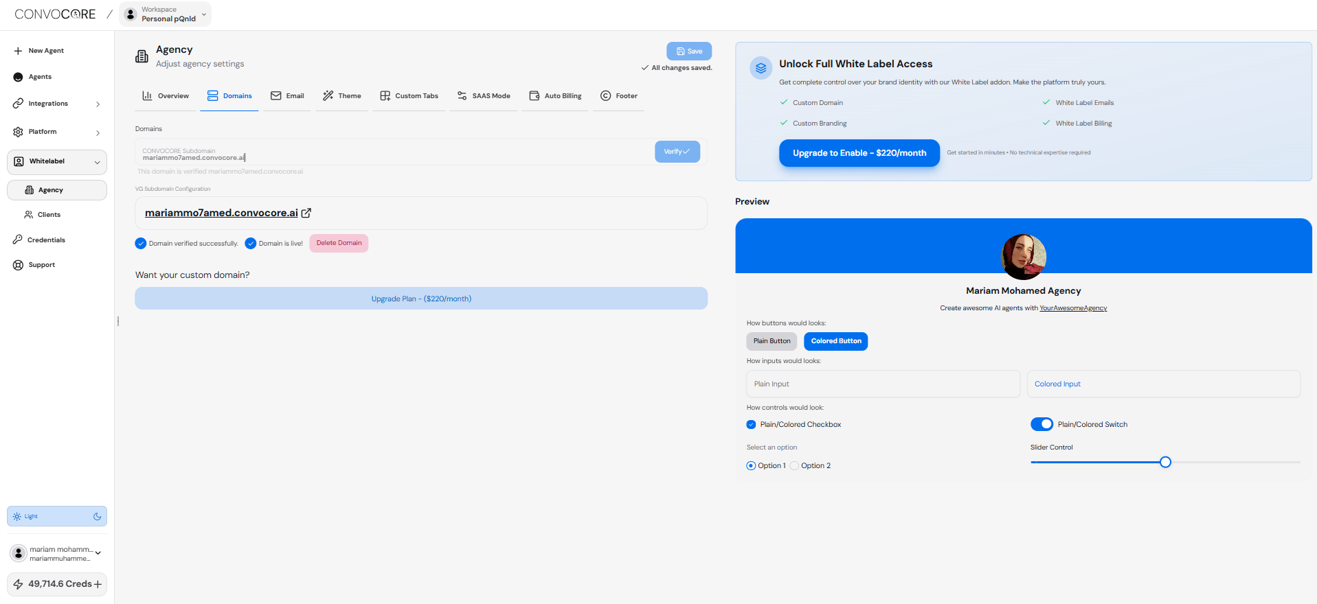Open the Custom Tabs tab
The height and width of the screenshot is (604, 1317).
[x=409, y=96]
